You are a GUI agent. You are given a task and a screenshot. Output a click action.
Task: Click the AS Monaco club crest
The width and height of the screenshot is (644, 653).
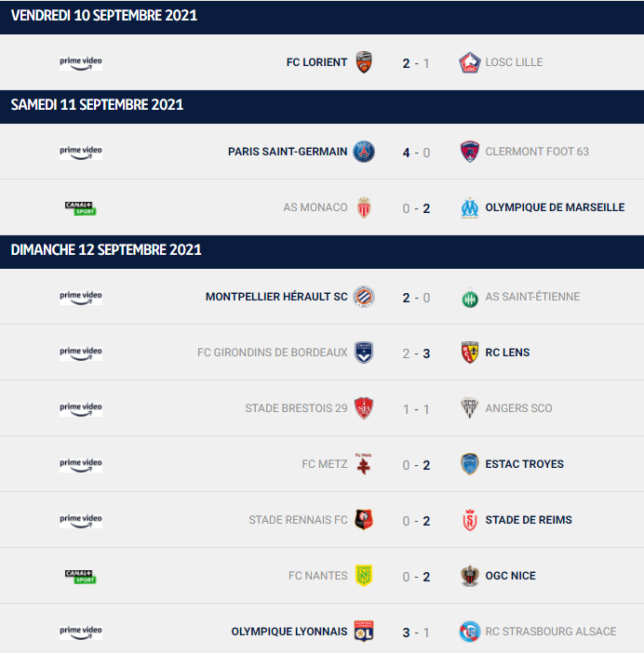364,207
